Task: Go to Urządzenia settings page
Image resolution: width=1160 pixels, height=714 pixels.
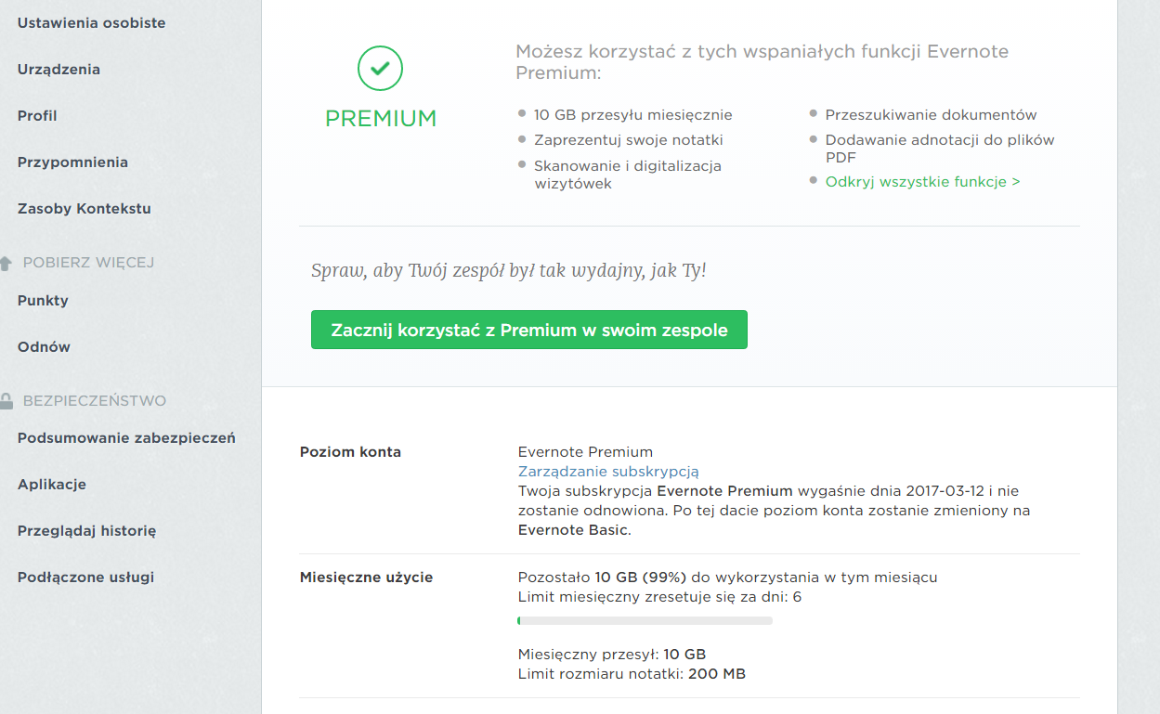Action: [x=59, y=70]
